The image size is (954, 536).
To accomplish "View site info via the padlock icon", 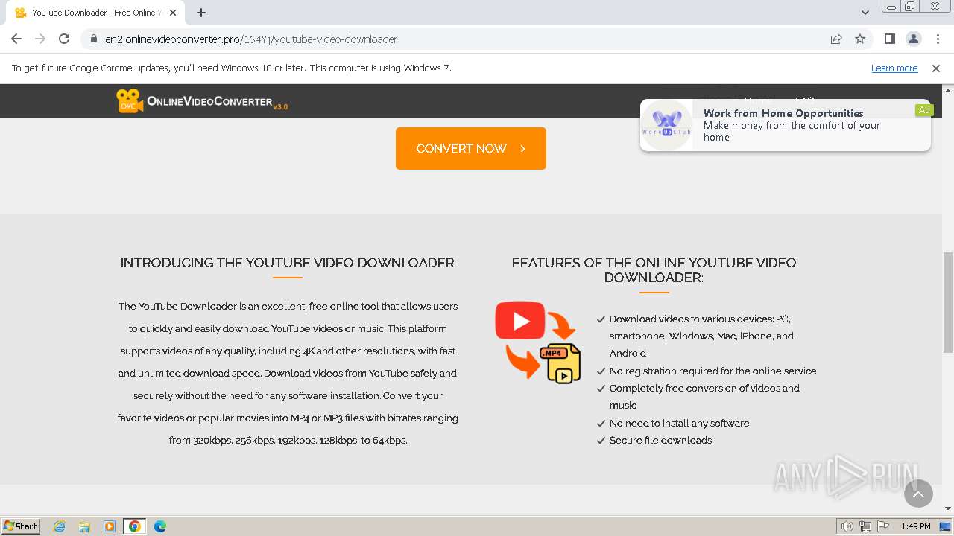I will click(x=93, y=39).
